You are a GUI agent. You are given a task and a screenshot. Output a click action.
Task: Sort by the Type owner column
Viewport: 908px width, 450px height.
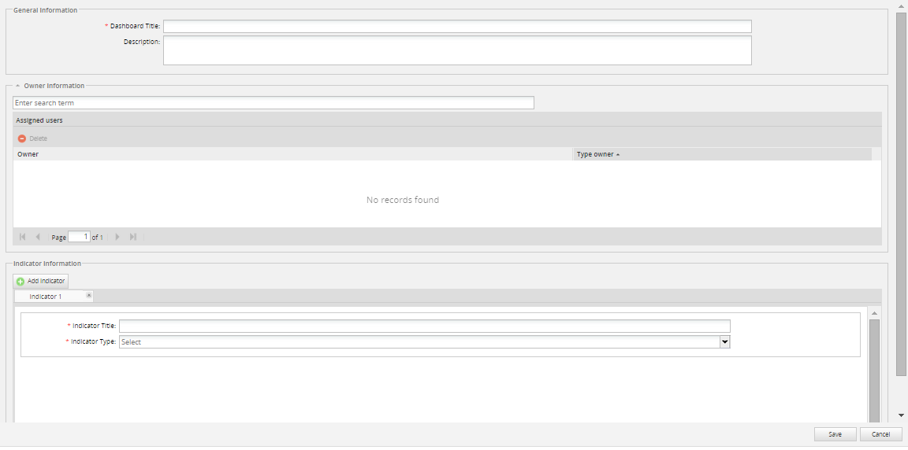[597, 154]
